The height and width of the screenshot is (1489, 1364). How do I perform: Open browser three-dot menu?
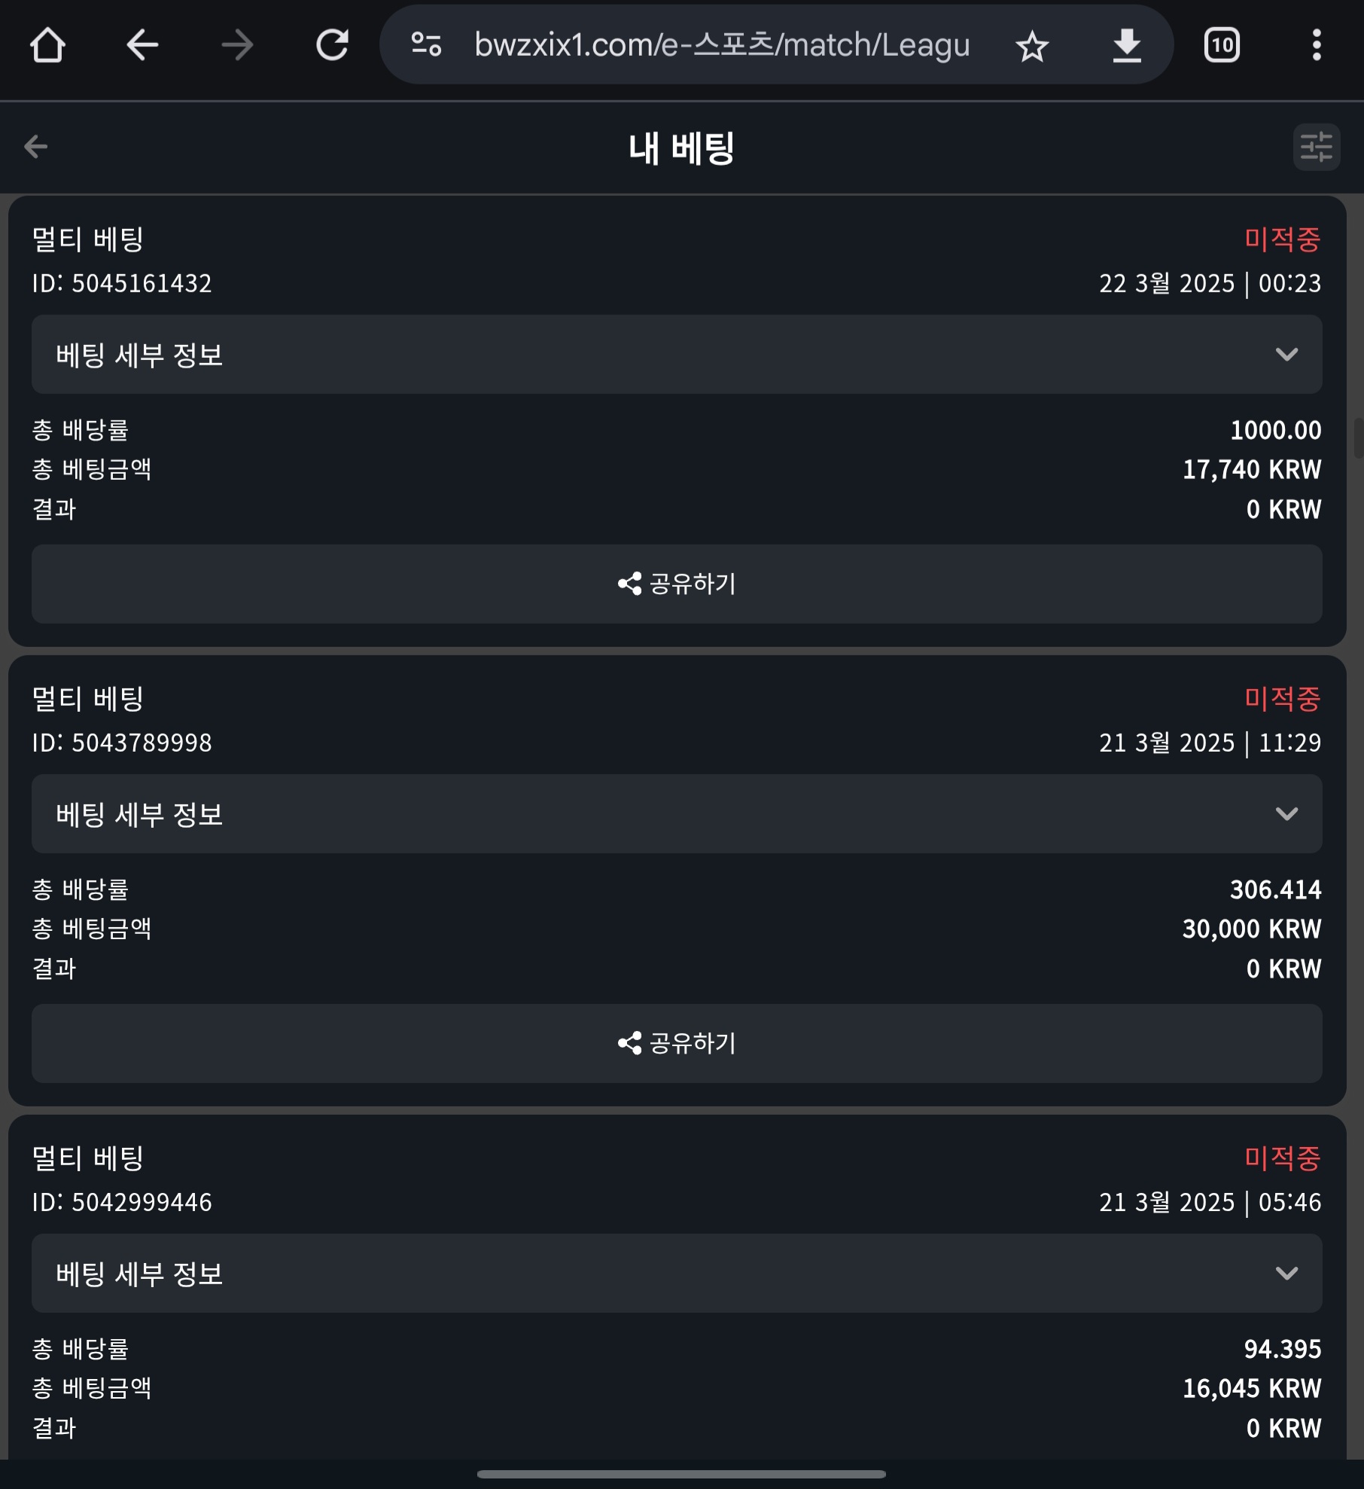1317,45
